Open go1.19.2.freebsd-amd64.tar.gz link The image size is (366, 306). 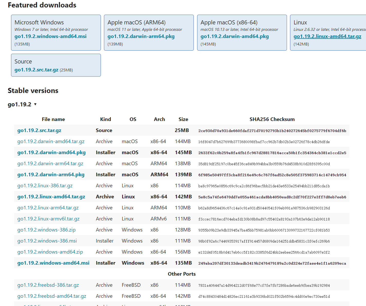(52, 296)
